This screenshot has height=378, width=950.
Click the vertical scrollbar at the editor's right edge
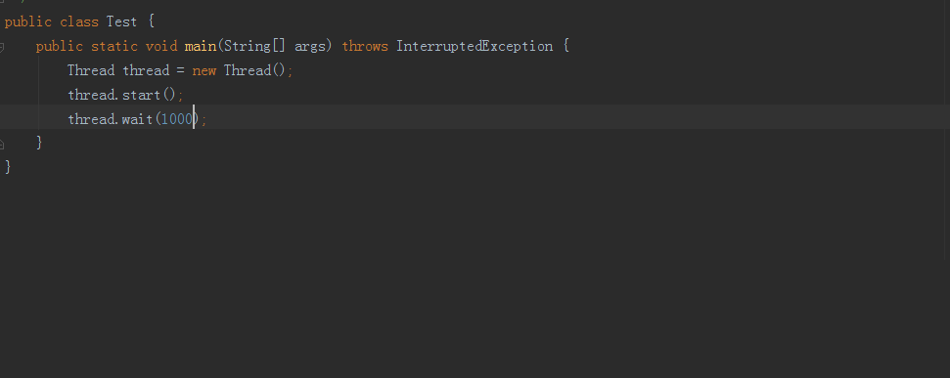(947, 130)
